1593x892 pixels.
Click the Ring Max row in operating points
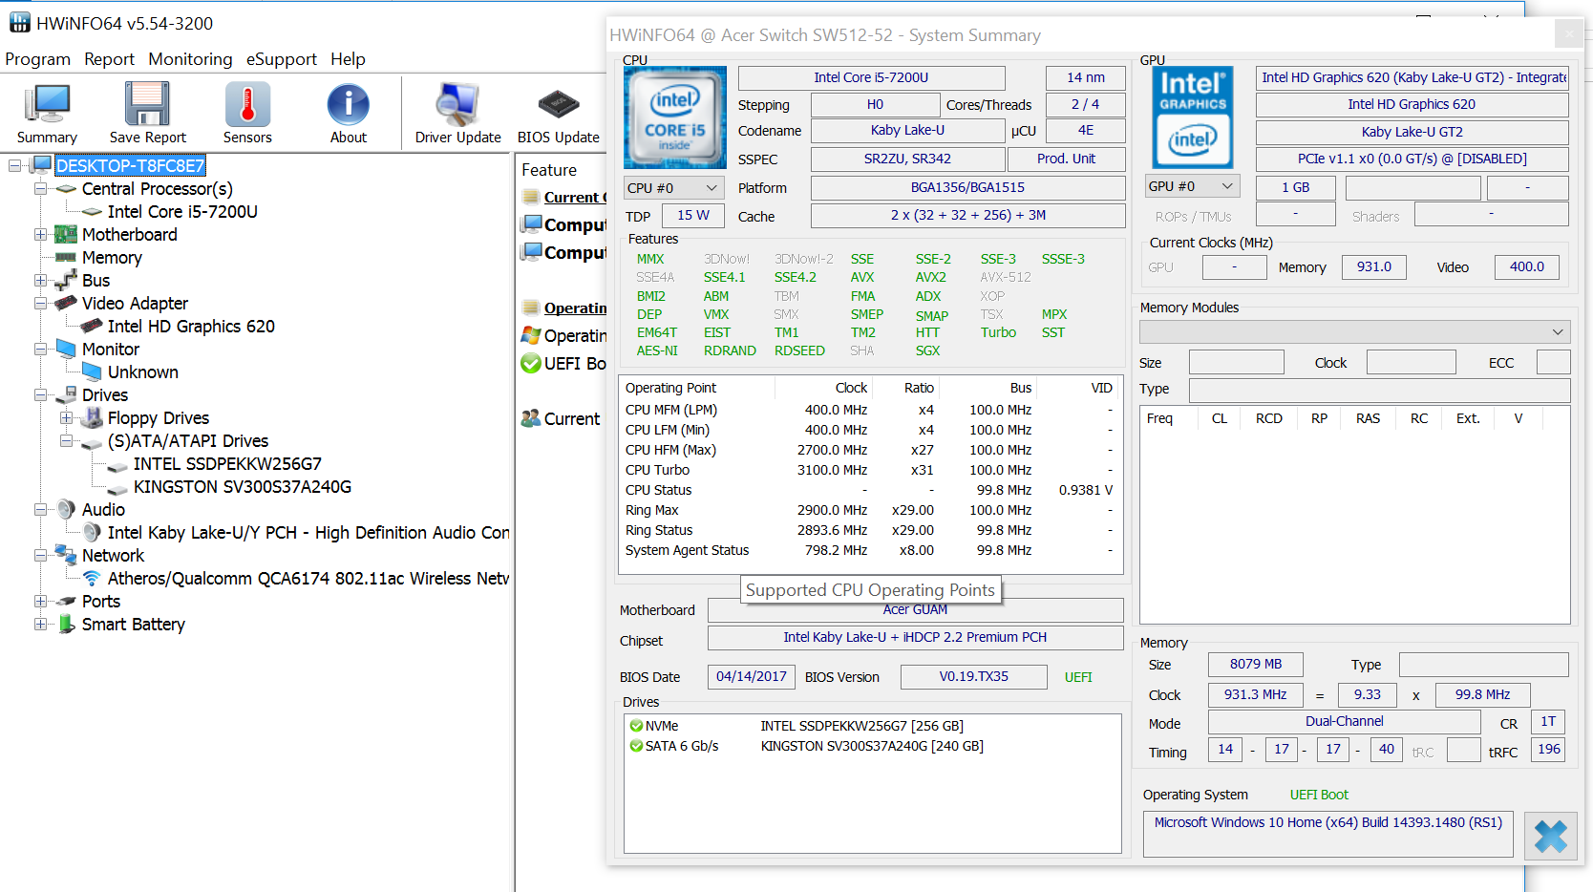pyautogui.click(x=869, y=510)
